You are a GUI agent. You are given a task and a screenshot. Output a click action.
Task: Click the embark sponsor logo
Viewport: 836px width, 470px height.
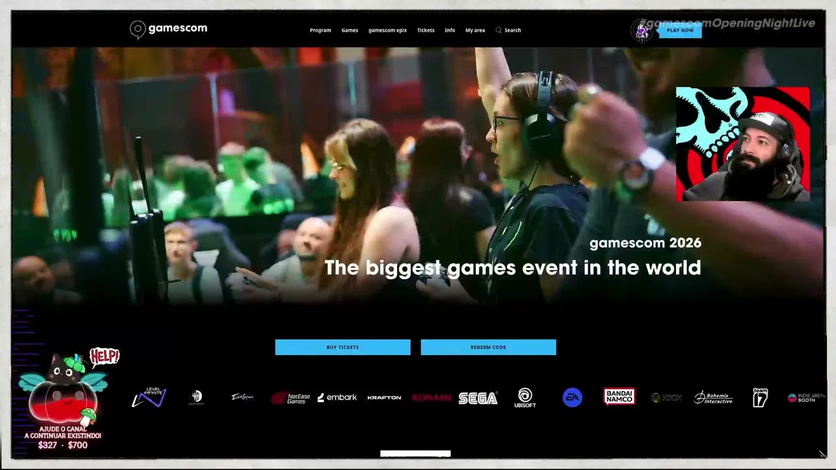pyautogui.click(x=337, y=398)
